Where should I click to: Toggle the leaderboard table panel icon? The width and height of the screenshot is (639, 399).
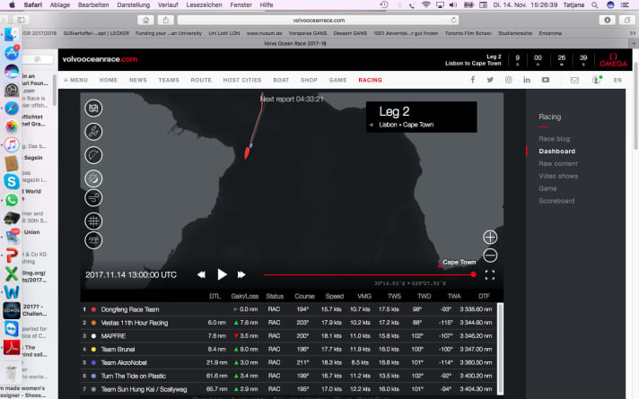(x=93, y=240)
